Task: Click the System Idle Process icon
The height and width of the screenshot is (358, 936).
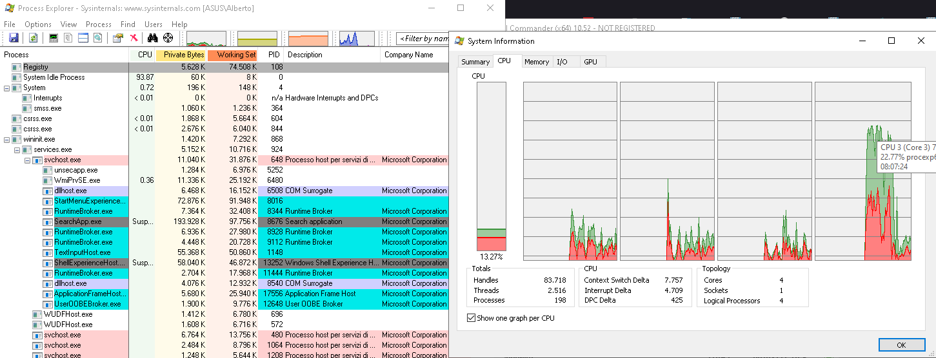Action: click(x=17, y=77)
